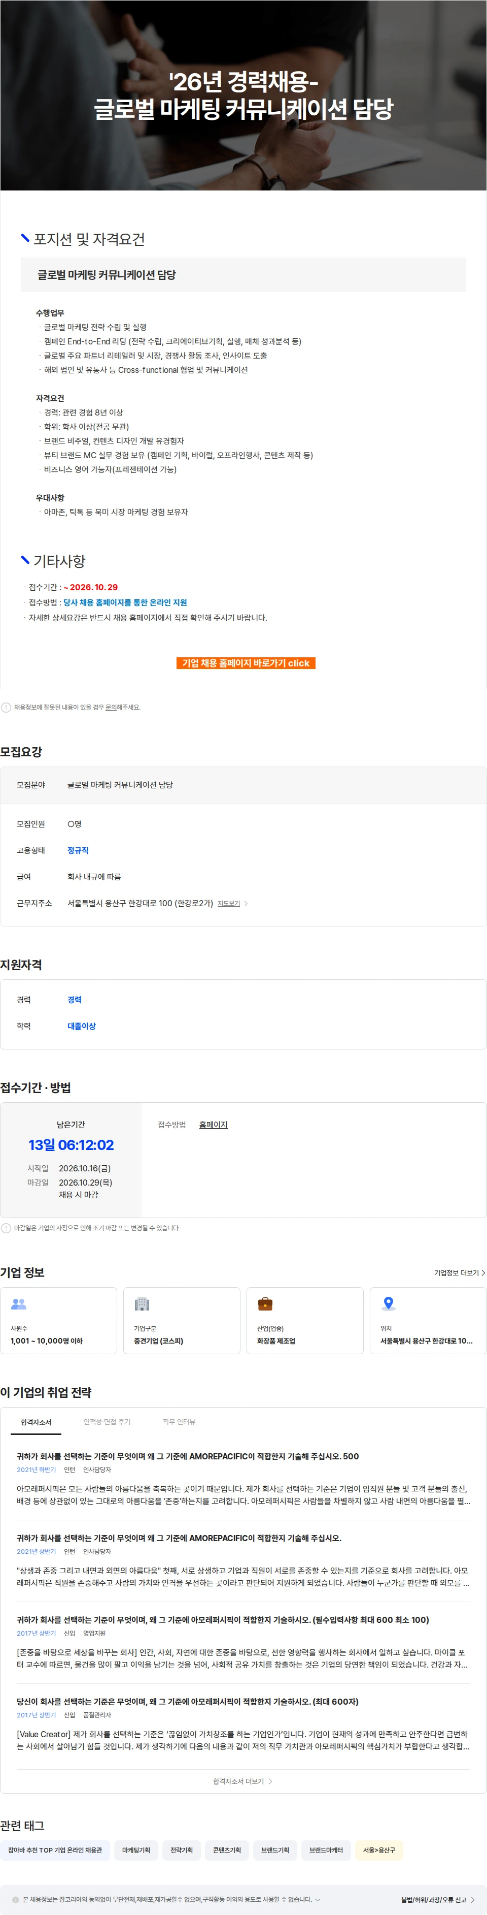Image resolution: width=487 pixels, height=1915 pixels.
Task: Click the info icon beside 채용정보에 잘못된 내용
Action: pyautogui.click(x=6, y=707)
